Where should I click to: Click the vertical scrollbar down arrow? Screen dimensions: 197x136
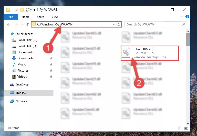[188, 124]
